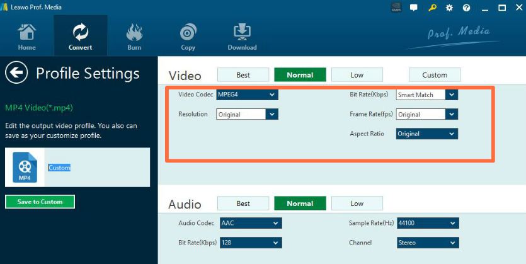Image resolution: width=526 pixels, height=264 pixels.
Task: Click the Profile Settings title text
Action: (x=88, y=73)
